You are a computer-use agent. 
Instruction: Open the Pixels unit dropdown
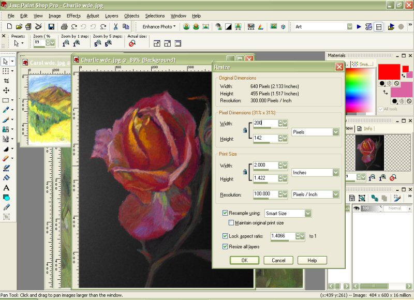(336, 132)
